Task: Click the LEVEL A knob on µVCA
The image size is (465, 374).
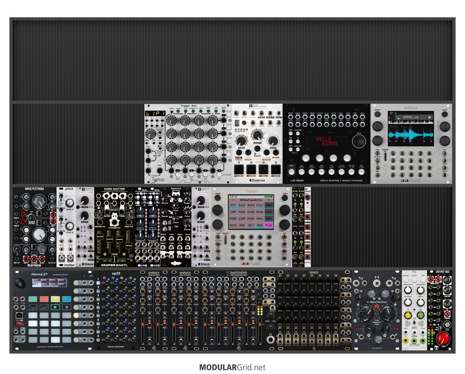Action: coord(69,203)
